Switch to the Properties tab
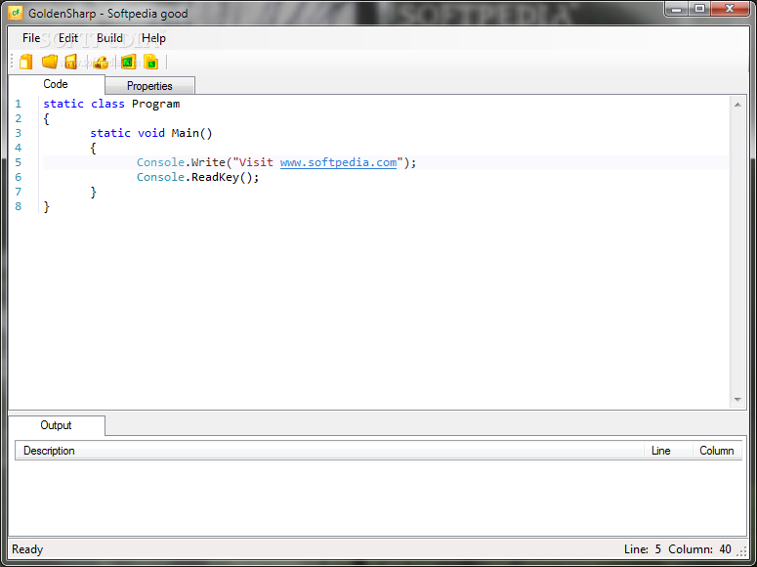The height and width of the screenshot is (567, 757). point(149,86)
